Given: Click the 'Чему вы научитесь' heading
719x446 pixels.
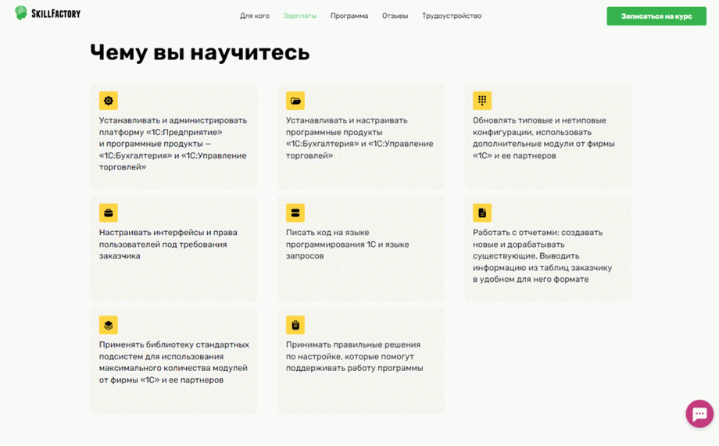Looking at the screenshot, I should [x=200, y=52].
